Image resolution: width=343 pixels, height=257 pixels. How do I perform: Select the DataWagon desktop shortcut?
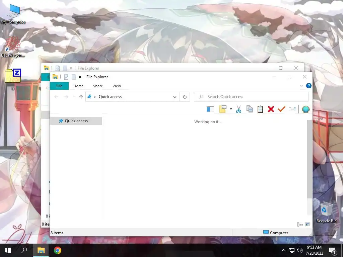point(13,47)
